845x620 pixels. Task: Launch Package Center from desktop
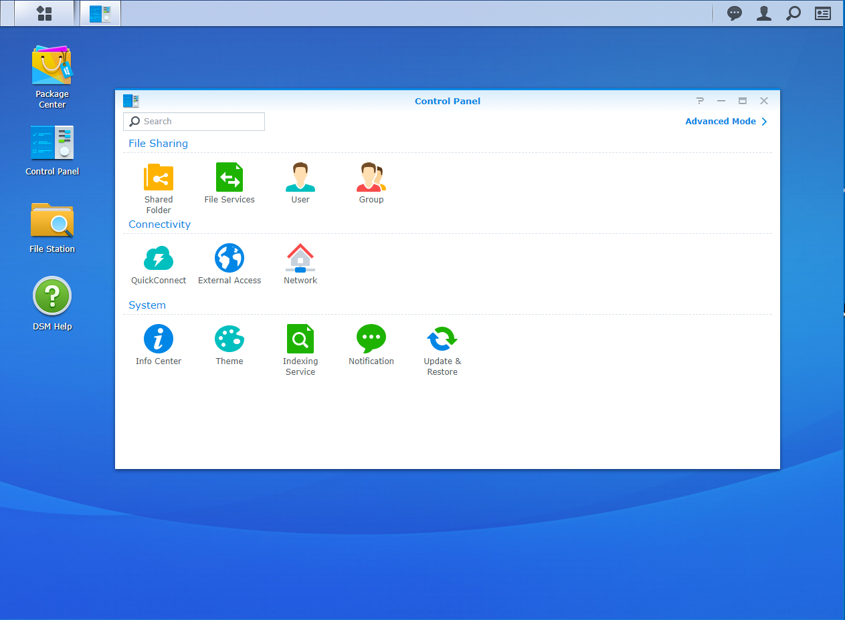52,67
